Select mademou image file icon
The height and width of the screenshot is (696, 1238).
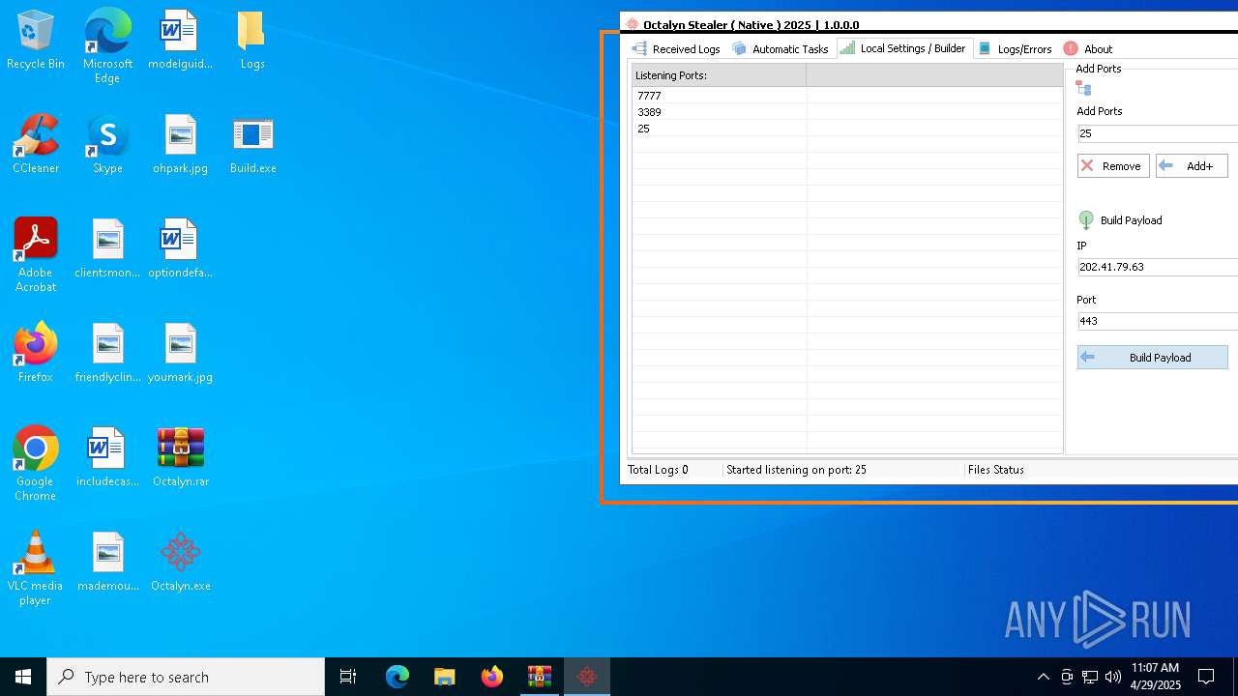[107, 563]
